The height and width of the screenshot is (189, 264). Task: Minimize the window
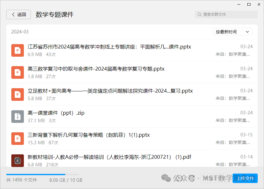coord(239,4)
